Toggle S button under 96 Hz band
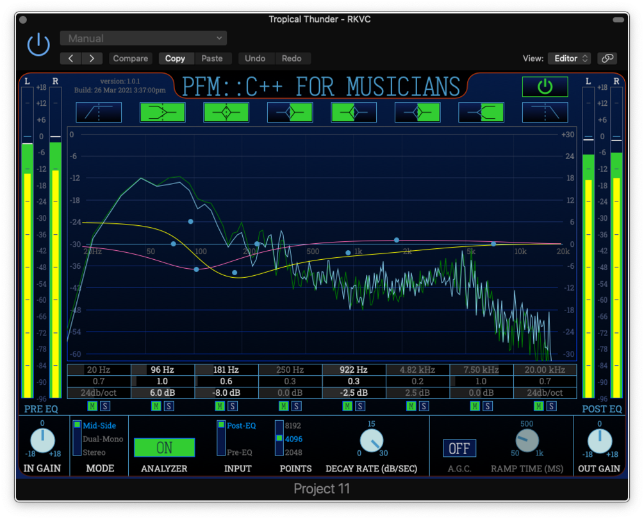This screenshot has width=644, height=519. tap(169, 406)
